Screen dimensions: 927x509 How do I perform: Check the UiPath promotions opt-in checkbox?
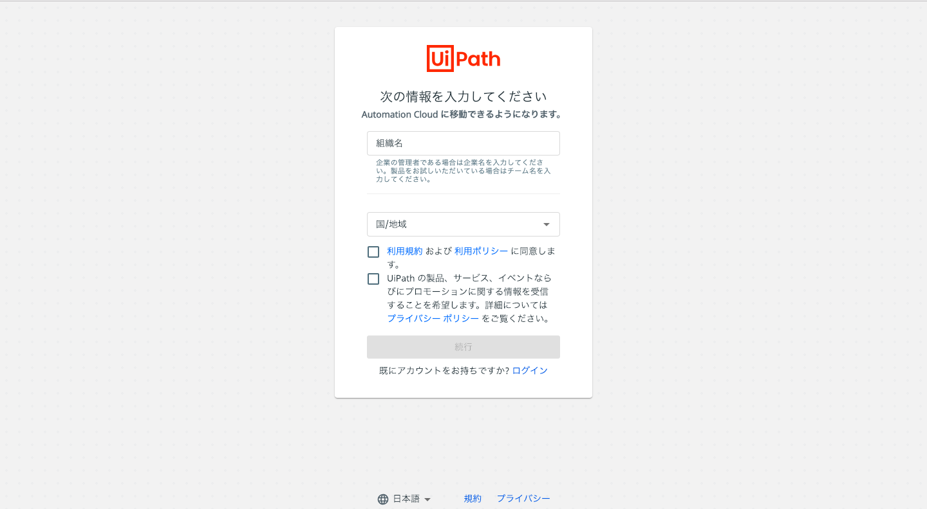pyautogui.click(x=373, y=279)
